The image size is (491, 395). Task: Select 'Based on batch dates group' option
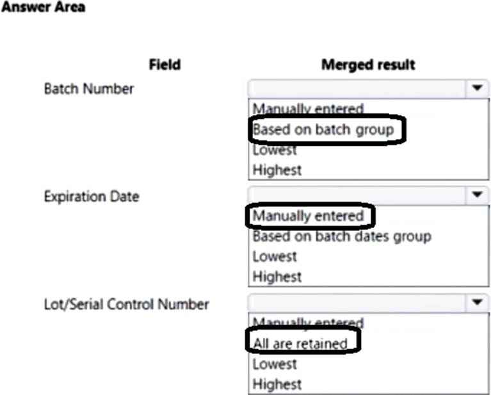click(341, 236)
